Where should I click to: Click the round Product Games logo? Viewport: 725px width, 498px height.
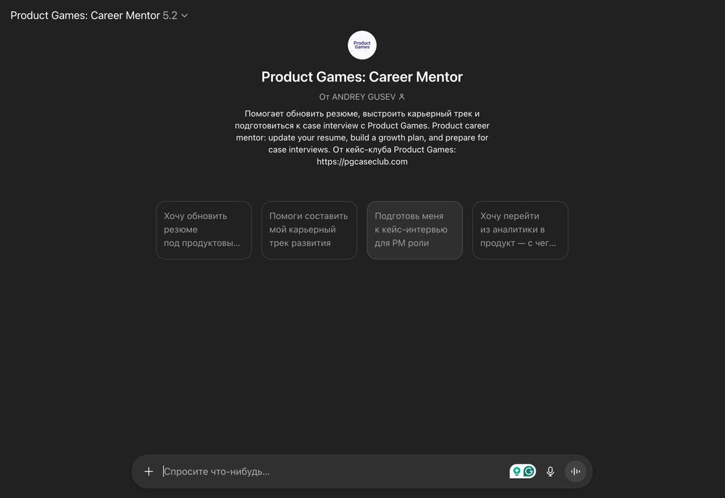[x=362, y=45]
